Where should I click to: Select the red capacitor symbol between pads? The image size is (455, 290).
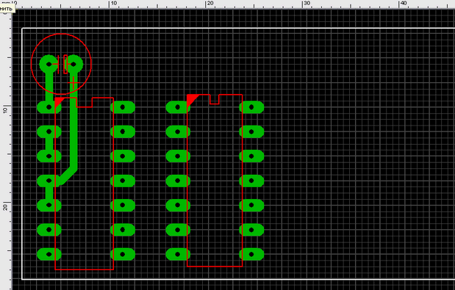pos(61,64)
